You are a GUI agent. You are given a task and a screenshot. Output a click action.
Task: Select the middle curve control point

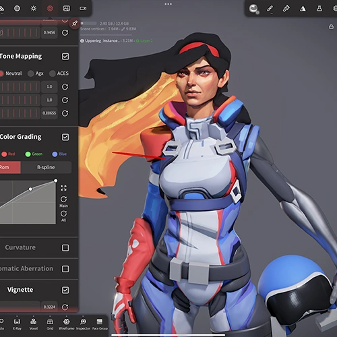(30, 189)
